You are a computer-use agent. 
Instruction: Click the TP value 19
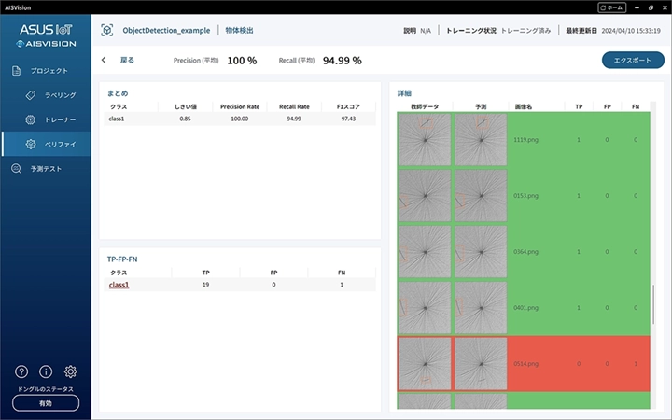pyautogui.click(x=205, y=285)
